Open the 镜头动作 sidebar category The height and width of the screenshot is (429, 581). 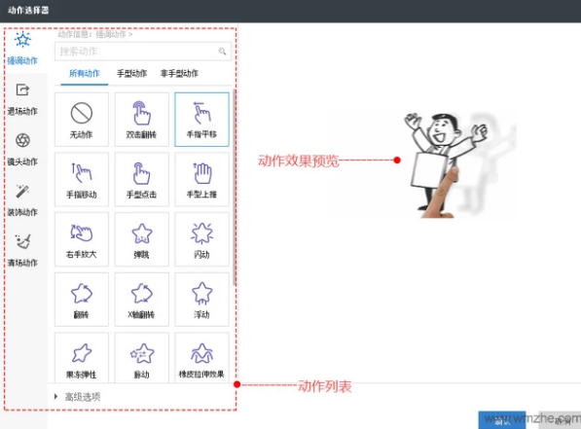click(22, 150)
